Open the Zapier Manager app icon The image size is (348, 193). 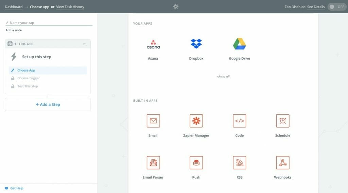(196, 121)
